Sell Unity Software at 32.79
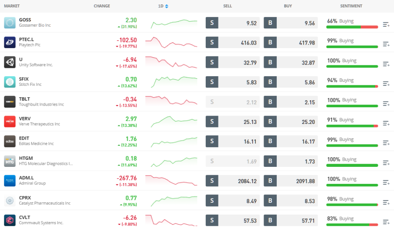The height and width of the screenshot is (229, 394). (233, 62)
